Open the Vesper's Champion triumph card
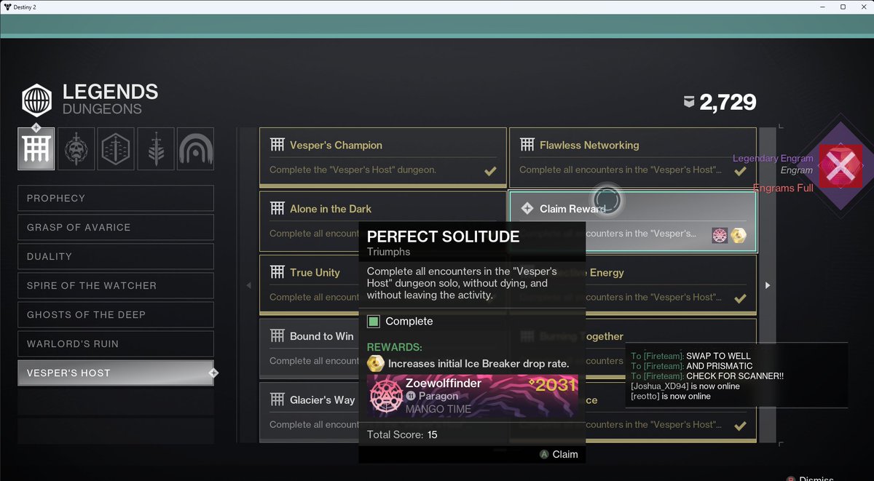Image resolution: width=874 pixels, height=481 pixels. pos(383,158)
